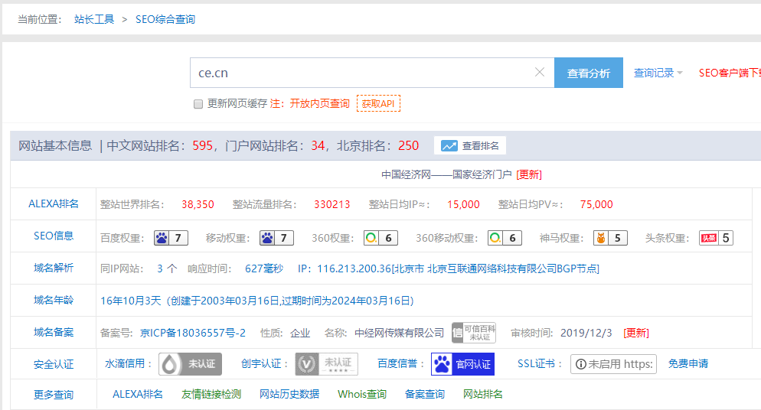Click 免费申请 SSL link
Screen dimensions: 761x410
pyautogui.click(x=688, y=363)
